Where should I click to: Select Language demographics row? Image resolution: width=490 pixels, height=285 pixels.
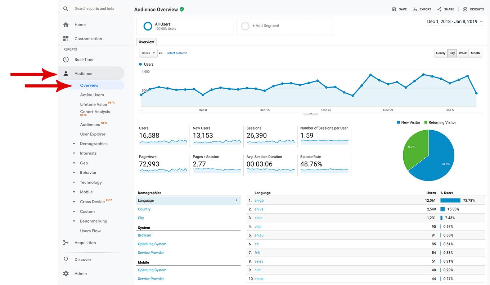188,201
